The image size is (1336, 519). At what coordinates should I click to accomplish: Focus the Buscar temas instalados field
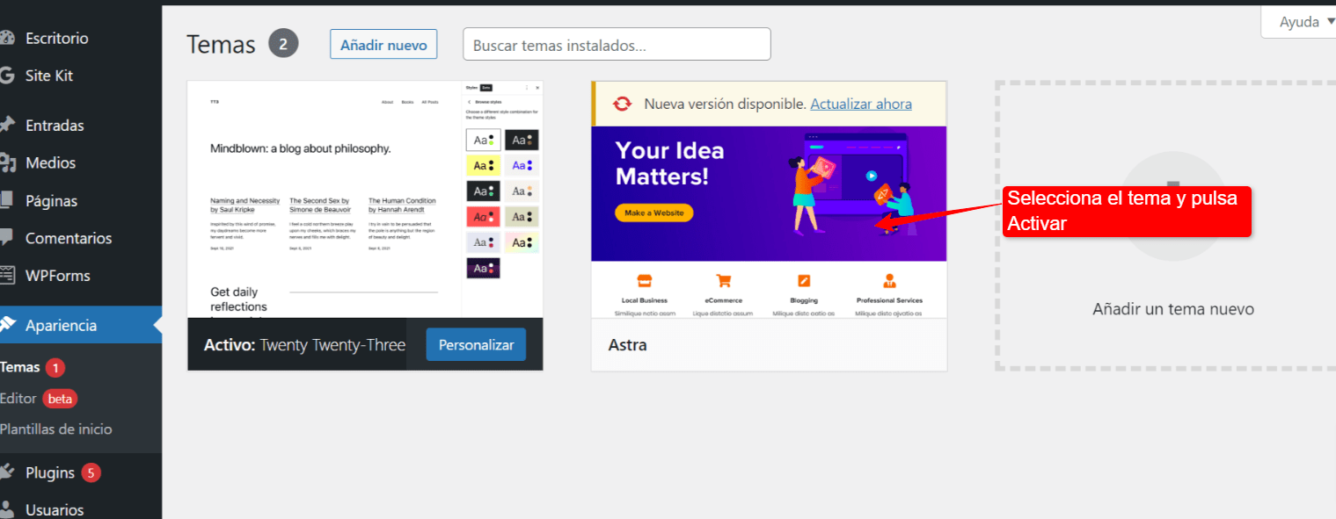pyautogui.click(x=617, y=44)
